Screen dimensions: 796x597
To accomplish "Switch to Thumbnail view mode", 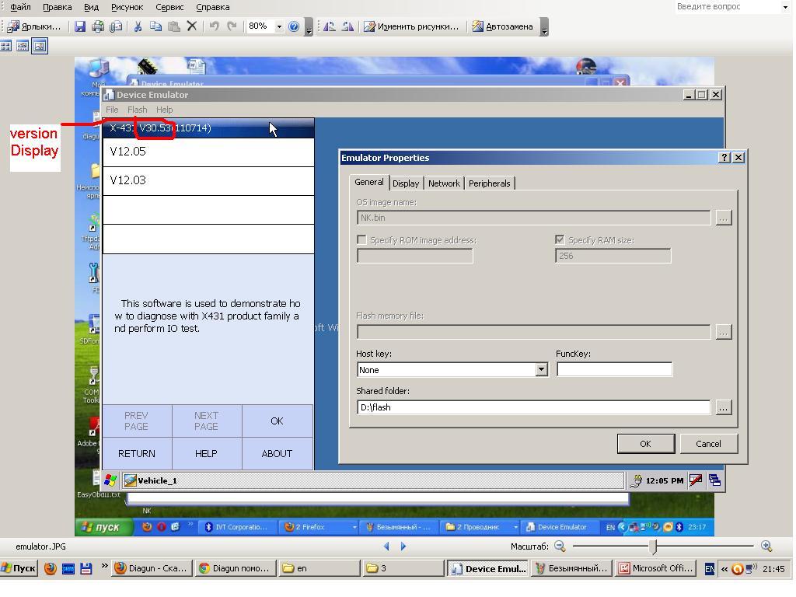I will coord(6,46).
